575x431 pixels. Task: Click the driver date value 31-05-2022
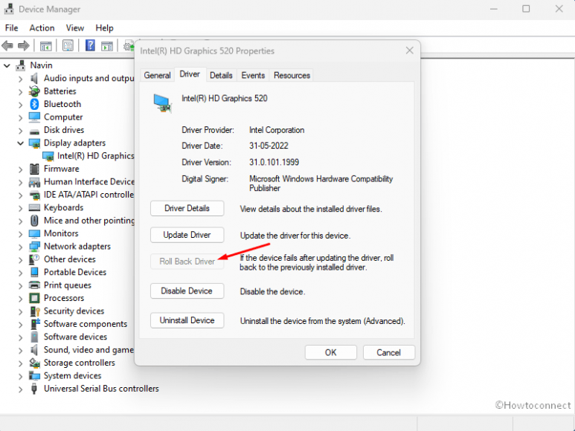coord(269,146)
